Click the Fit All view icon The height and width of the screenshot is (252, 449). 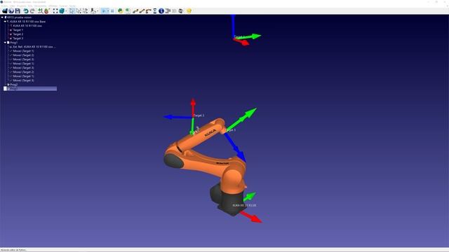(x=55, y=11)
